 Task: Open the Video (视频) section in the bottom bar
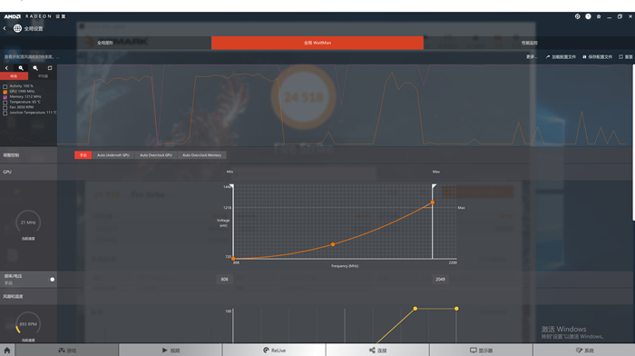pos(171,351)
